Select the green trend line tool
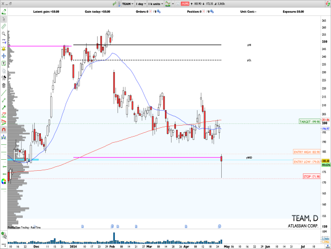The width and height of the screenshot is (331, 249). 4,93
